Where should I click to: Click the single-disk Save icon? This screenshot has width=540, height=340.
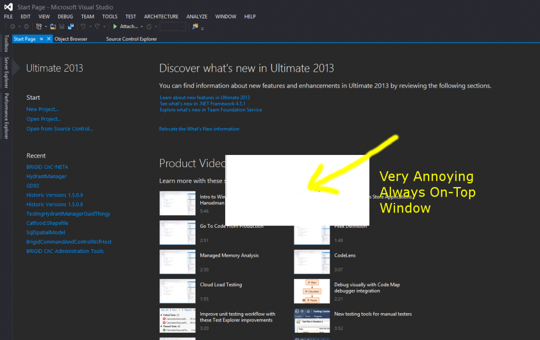(x=62, y=26)
